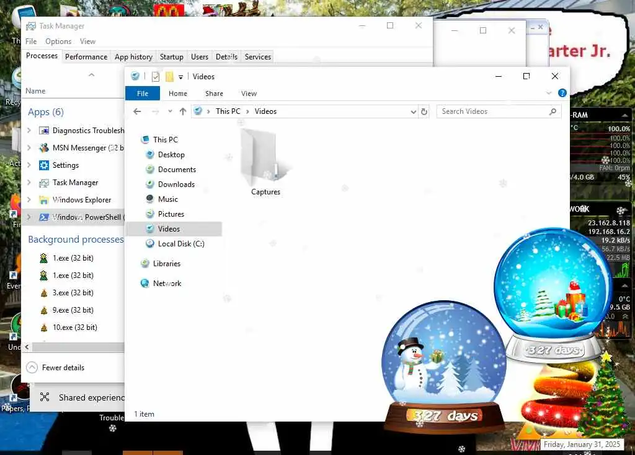This screenshot has width=635, height=455.
Task: Expand Settings process row
Action: (x=29, y=165)
